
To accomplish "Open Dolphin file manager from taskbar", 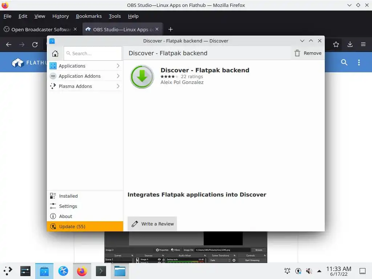I will pos(120,271).
